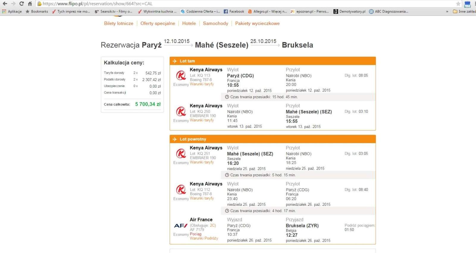This screenshot has width=476, height=253.
Task: Go to browser home icon
Action: click(30, 4)
